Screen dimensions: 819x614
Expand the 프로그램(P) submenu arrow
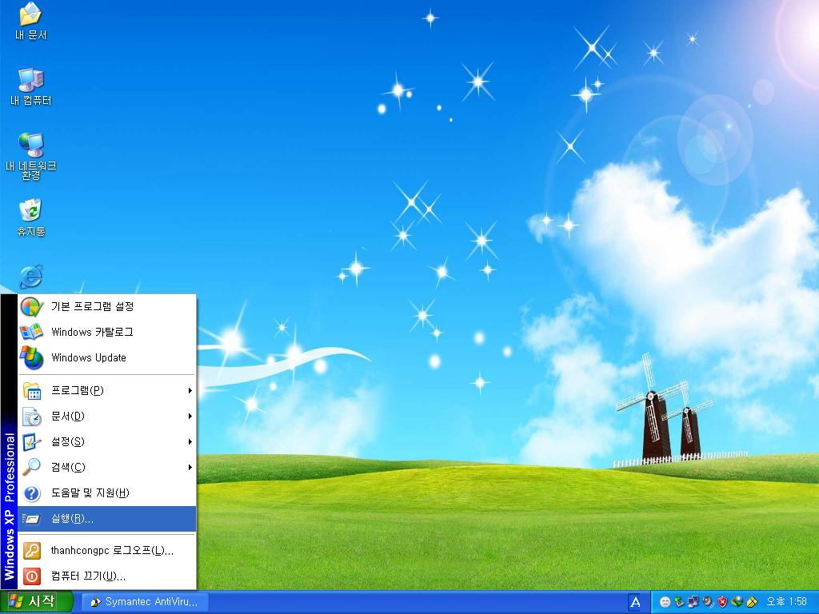(x=190, y=390)
